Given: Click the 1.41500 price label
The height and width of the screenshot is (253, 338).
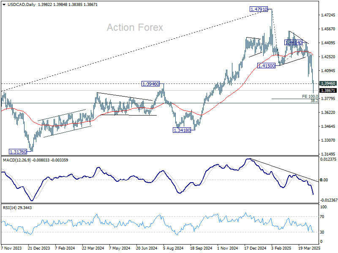Looking at the screenshot, I should [267, 66].
